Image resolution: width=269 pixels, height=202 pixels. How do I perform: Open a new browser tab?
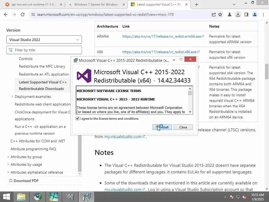[x=196, y=4]
